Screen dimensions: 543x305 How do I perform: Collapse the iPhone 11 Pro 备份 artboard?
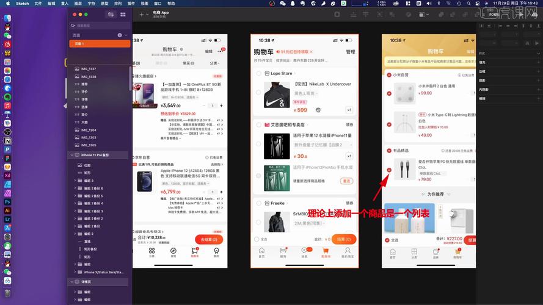(x=71, y=155)
